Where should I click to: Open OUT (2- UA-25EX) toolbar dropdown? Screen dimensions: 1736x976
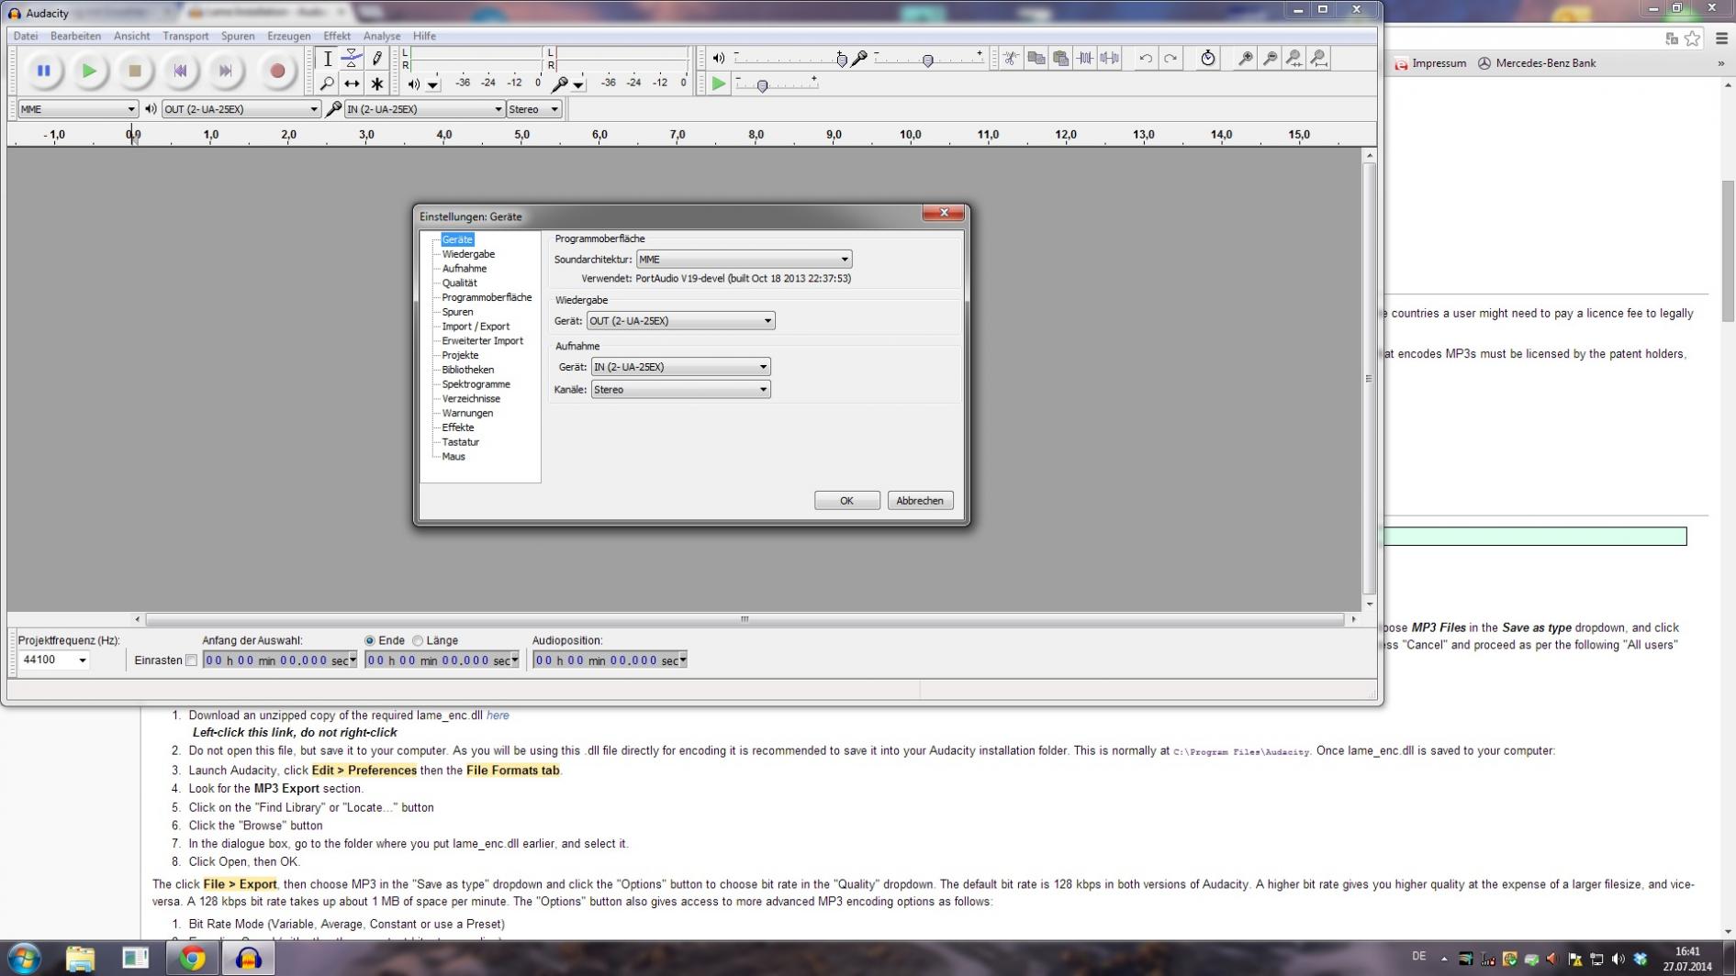click(x=241, y=109)
